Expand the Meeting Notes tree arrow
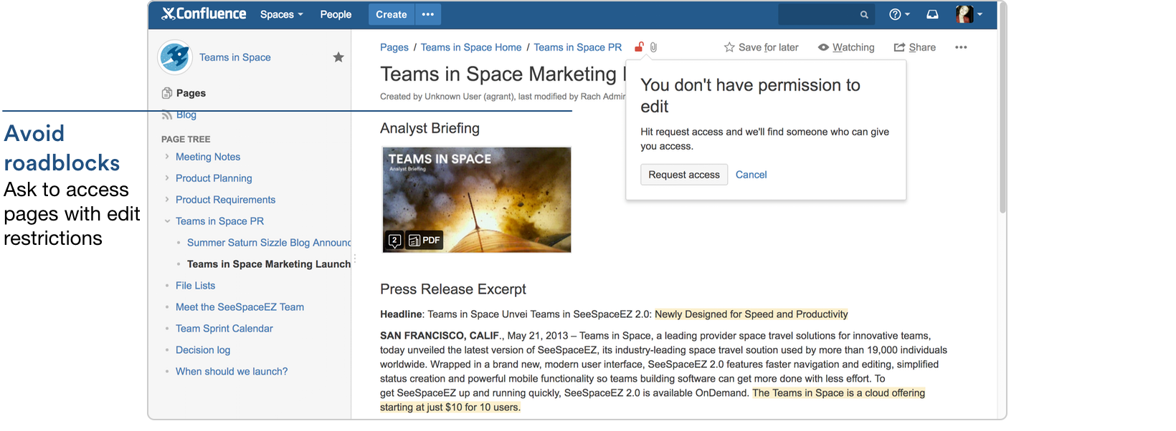 [167, 157]
